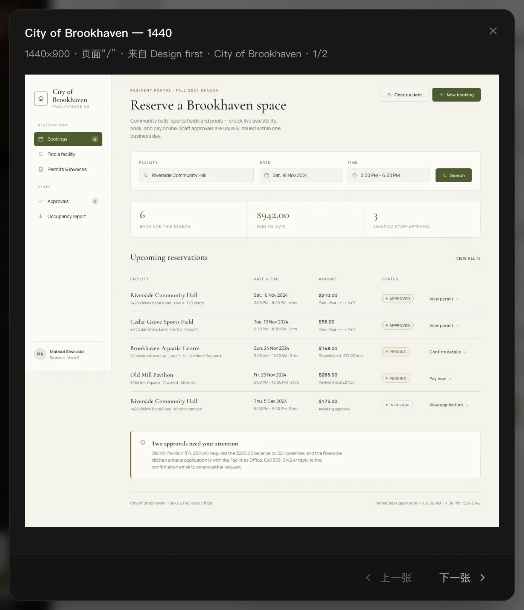Click the green Search button
The height and width of the screenshot is (610, 524).
[x=454, y=175]
